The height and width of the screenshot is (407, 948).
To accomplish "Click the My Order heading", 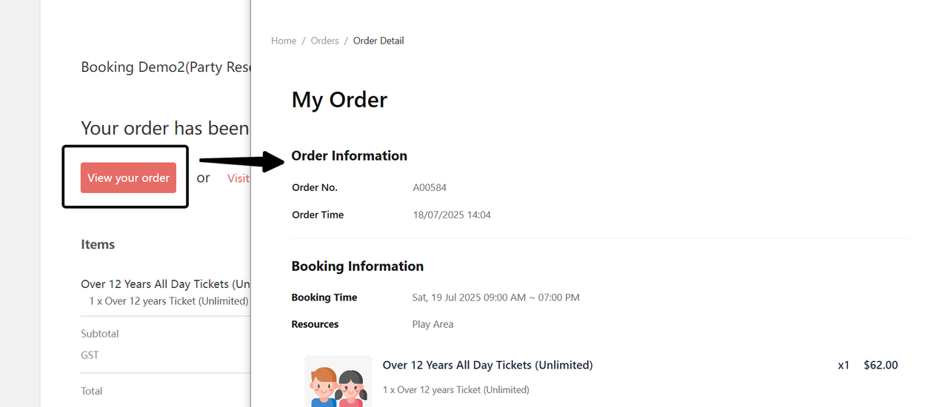I will click(x=339, y=100).
